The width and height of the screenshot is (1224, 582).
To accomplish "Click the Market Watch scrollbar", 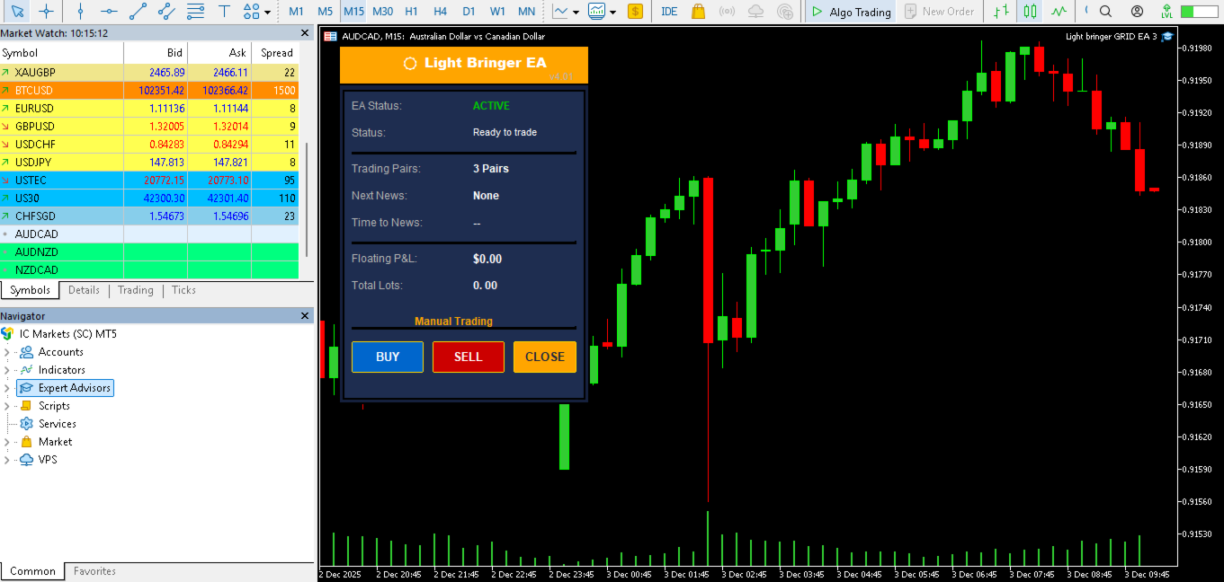I will [308, 199].
